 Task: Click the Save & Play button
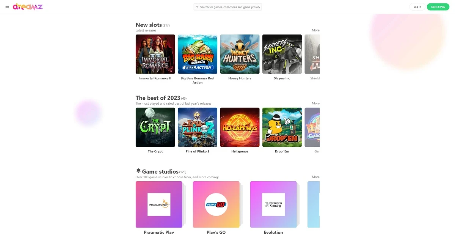coord(438,7)
